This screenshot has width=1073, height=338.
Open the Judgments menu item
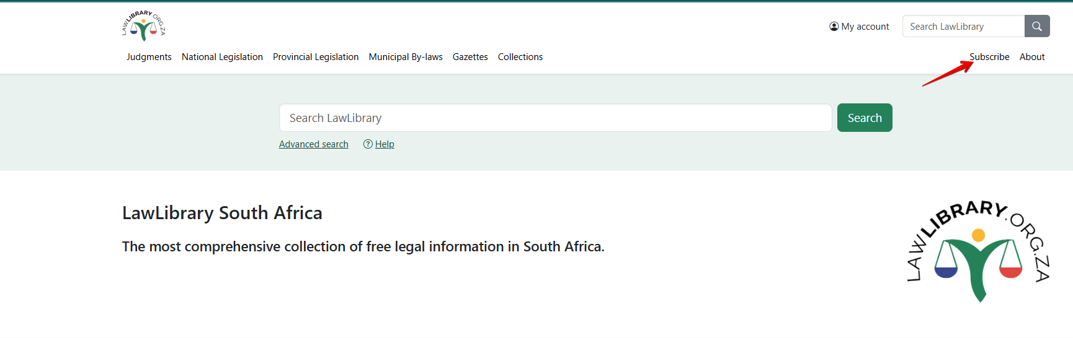click(149, 57)
